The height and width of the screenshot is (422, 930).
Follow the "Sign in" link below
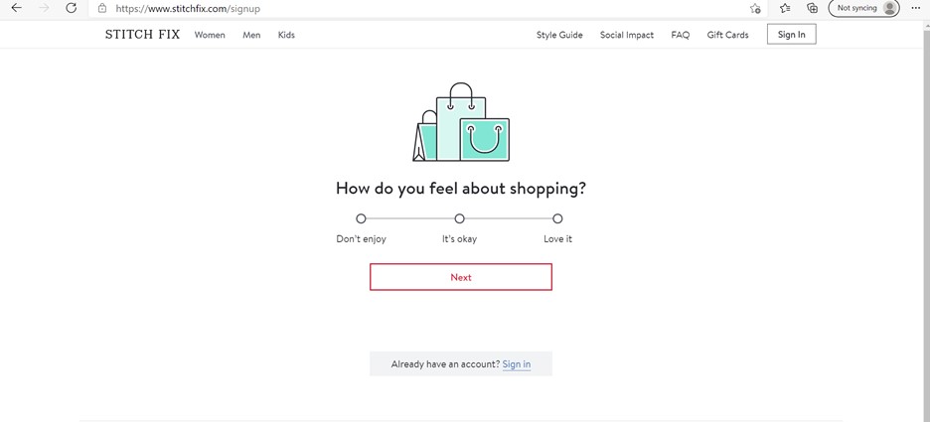[x=517, y=364]
